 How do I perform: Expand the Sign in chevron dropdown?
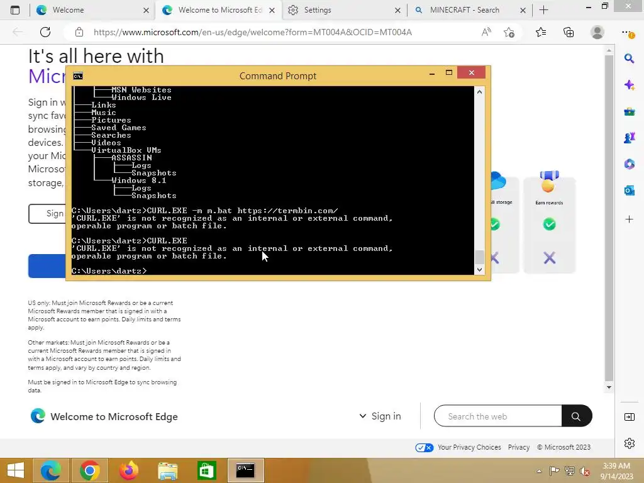point(363,416)
